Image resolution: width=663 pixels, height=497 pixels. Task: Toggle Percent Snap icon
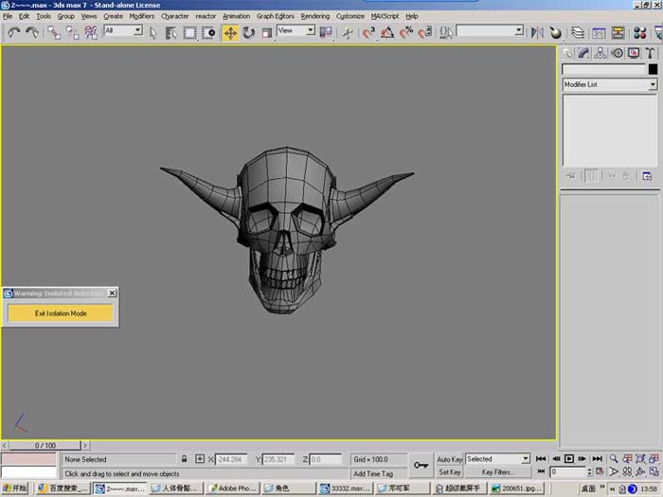406,32
